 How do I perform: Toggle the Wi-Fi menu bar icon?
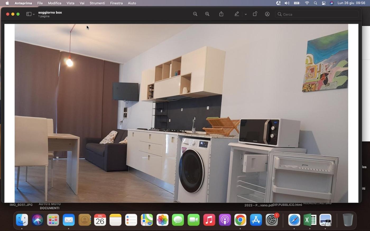coord(307,3)
